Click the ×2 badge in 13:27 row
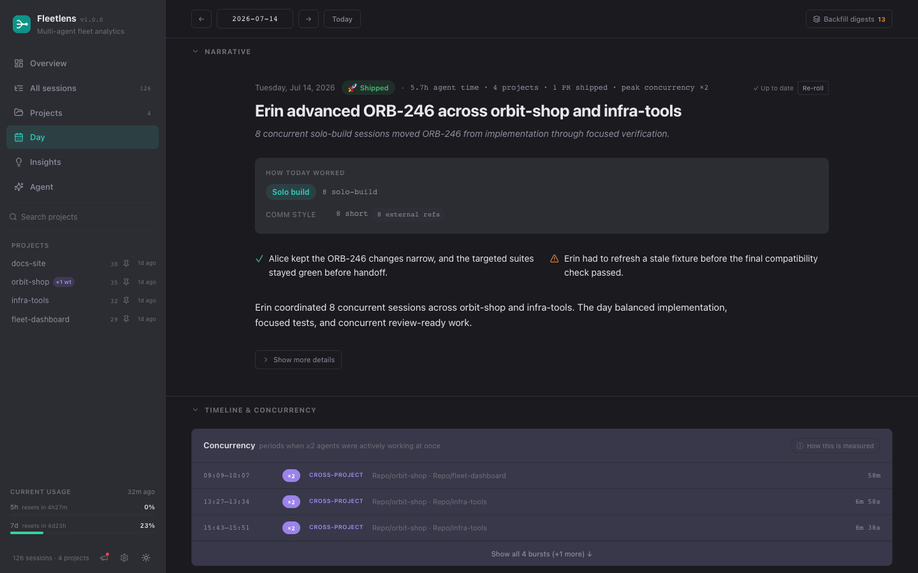 [x=291, y=502]
